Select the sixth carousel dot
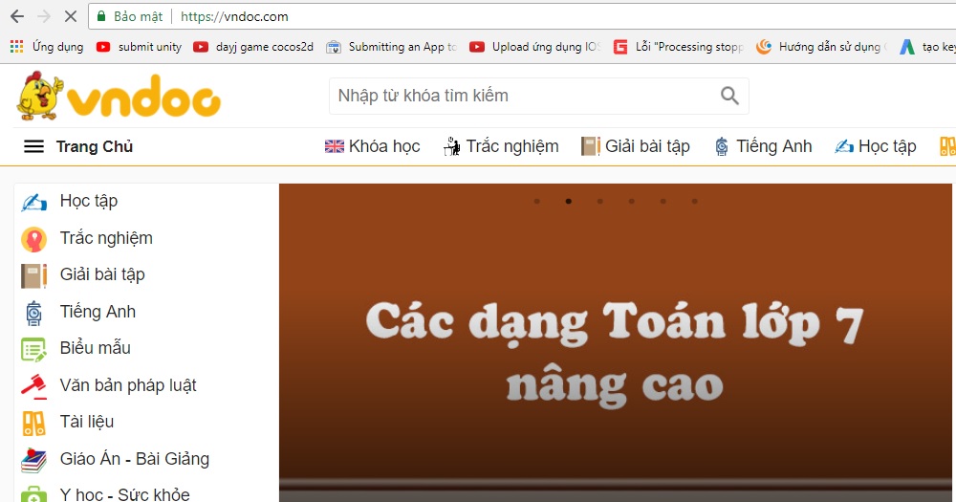The width and height of the screenshot is (956, 502). tap(694, 202)
